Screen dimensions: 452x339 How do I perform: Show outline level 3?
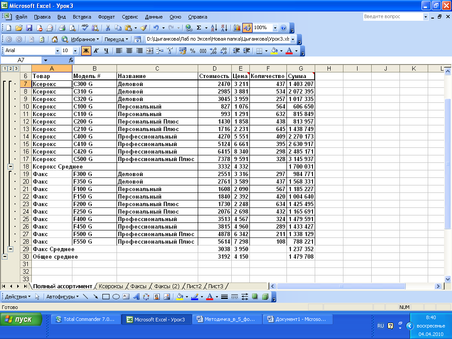pyautogui.click(x=16, y=68)
